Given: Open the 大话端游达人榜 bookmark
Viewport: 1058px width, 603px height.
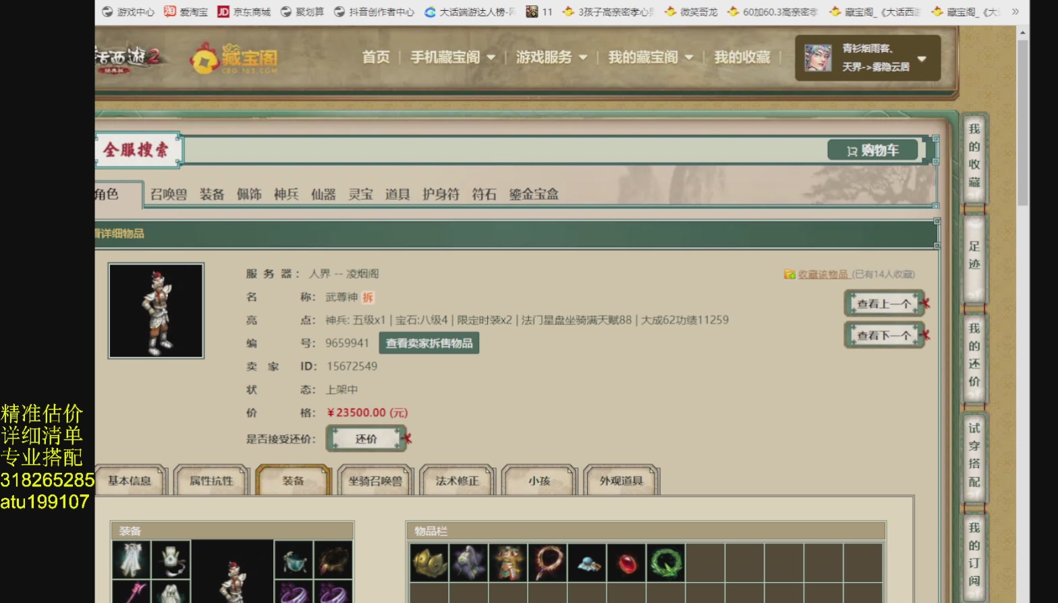Looking at the screenshot, I should pyautogui.click(x=470, y=12).
